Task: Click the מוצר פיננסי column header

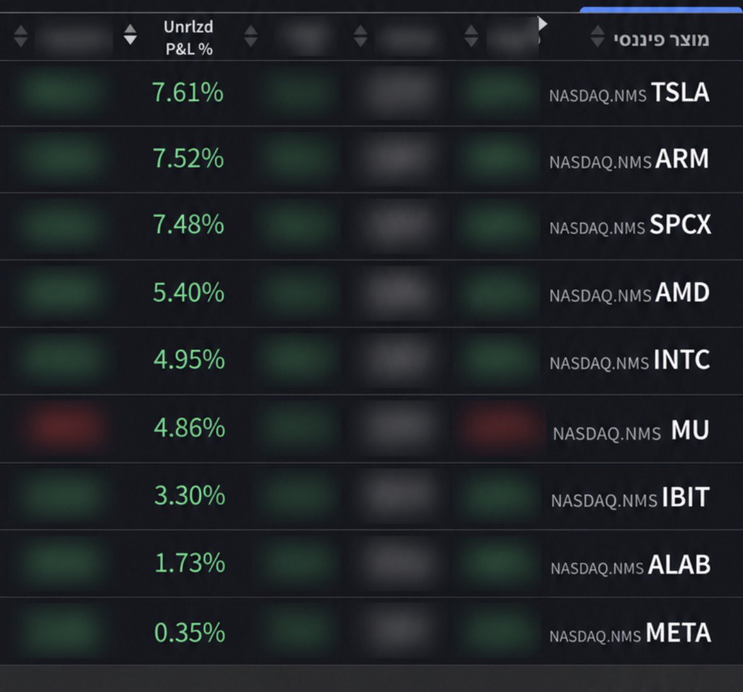Action: pyautogui.click(x=661, y=39)
